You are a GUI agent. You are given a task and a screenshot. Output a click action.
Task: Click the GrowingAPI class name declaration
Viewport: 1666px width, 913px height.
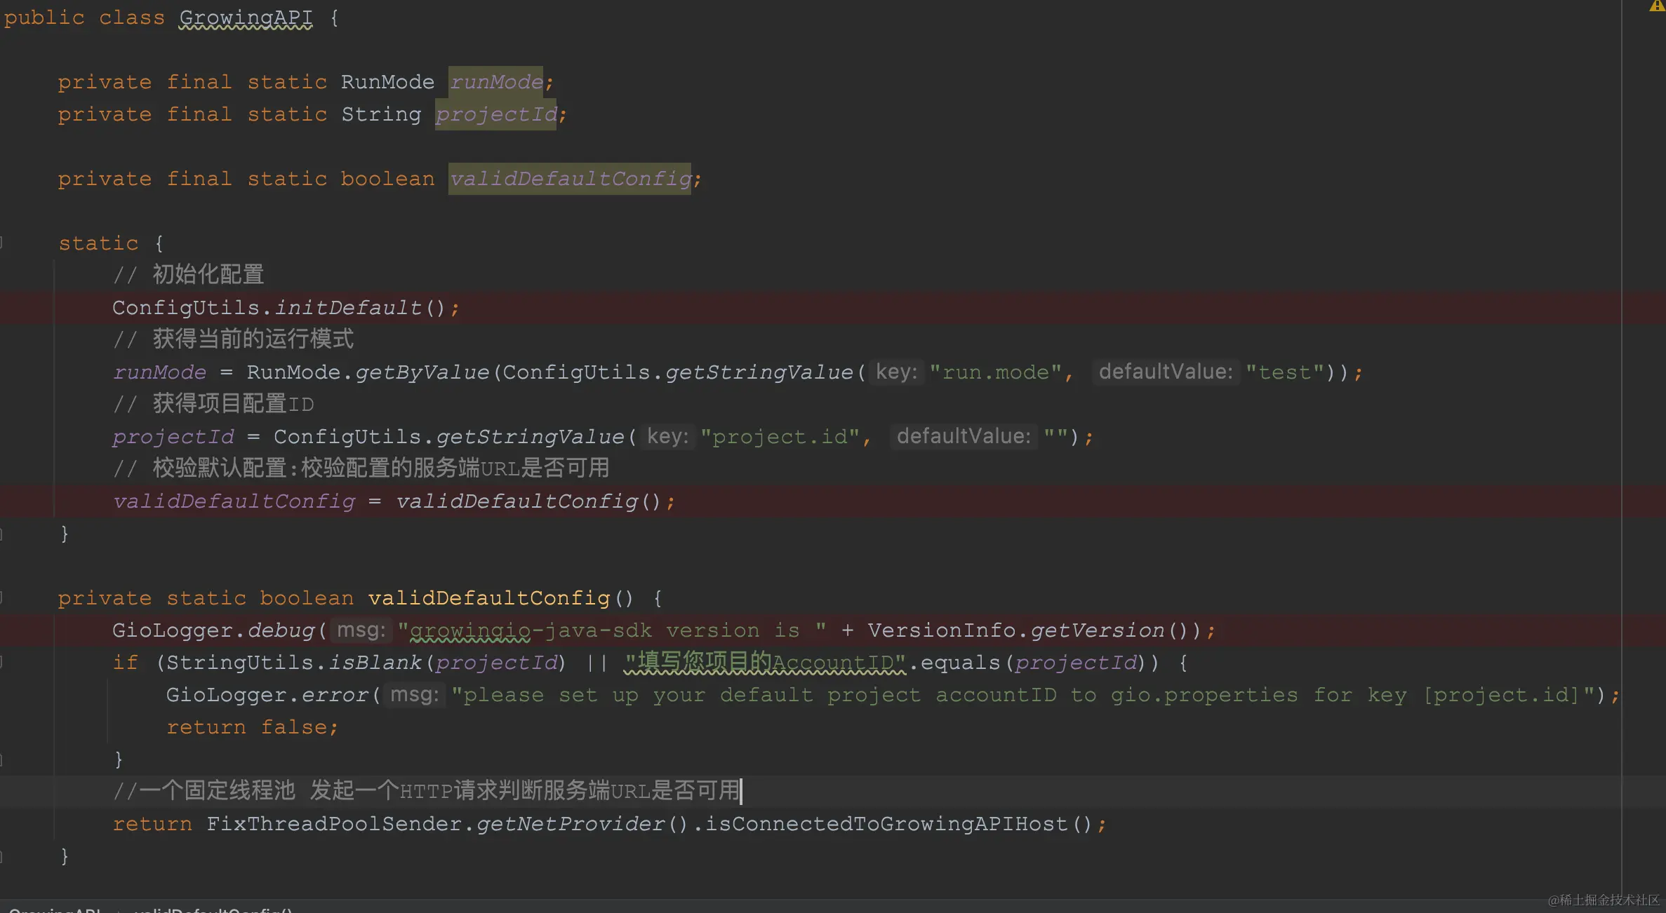(x=246, y=18)
